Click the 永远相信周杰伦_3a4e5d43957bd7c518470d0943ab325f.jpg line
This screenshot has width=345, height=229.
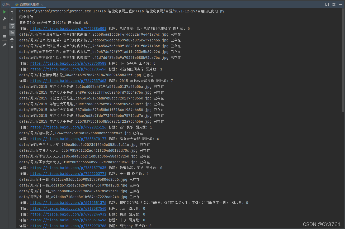[x=86, y=75]
